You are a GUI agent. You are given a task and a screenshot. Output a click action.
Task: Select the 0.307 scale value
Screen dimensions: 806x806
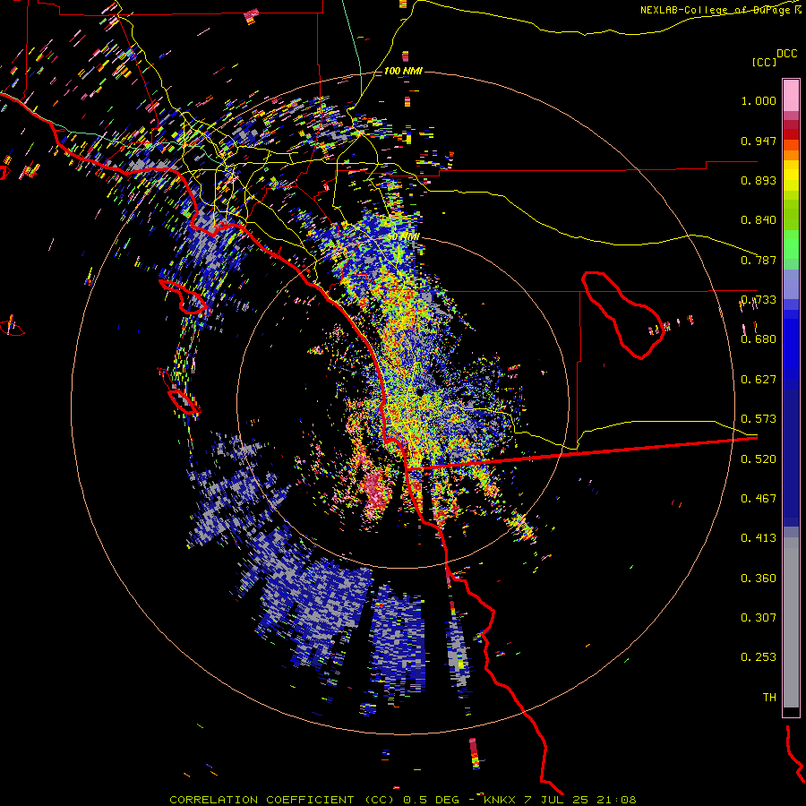(759, 618)
